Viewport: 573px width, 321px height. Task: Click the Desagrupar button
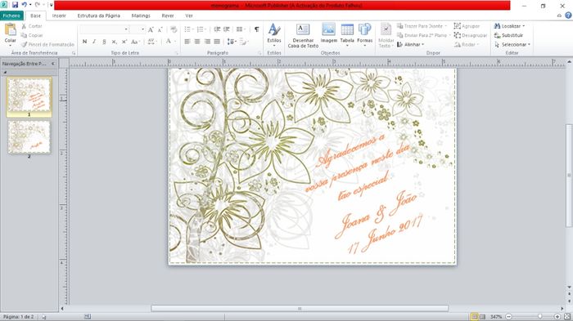click(x=471, y=35)
